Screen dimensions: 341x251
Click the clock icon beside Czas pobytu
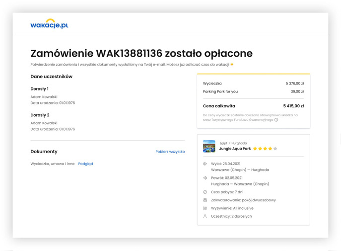point(205,192)
